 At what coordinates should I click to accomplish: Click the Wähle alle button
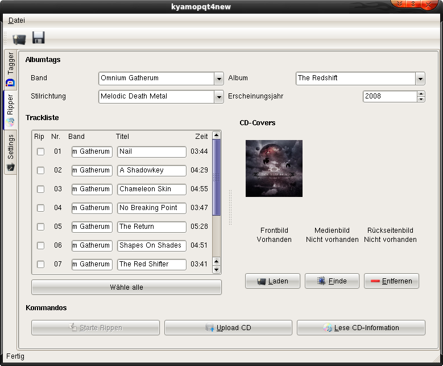click(126, 287)
